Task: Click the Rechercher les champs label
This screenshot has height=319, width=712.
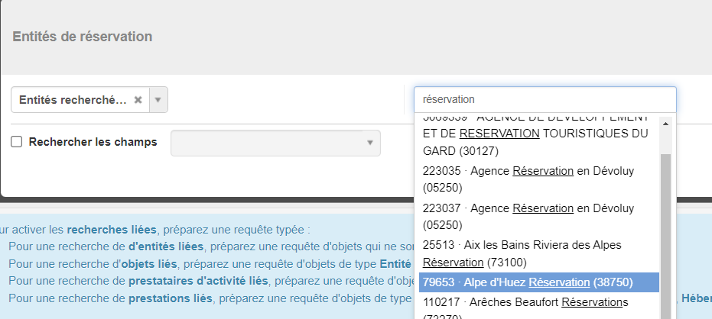Action: coord(93,142)
